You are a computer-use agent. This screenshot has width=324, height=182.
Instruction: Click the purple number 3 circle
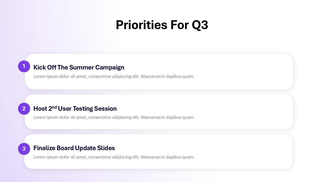(x=24, y=149)
